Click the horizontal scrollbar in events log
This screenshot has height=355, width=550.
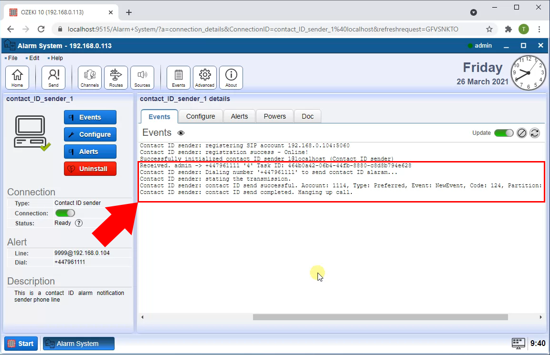click(x=380, y=317)
